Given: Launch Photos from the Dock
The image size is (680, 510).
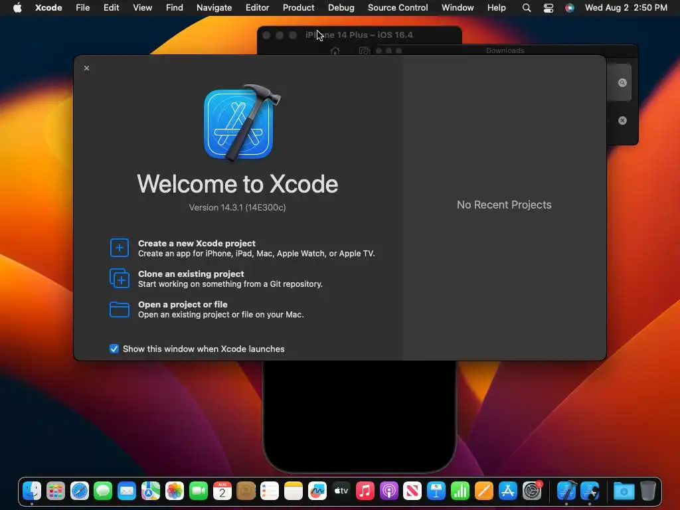Looking at the screenshot, I should pyautogui.click(x=175, y=491).
